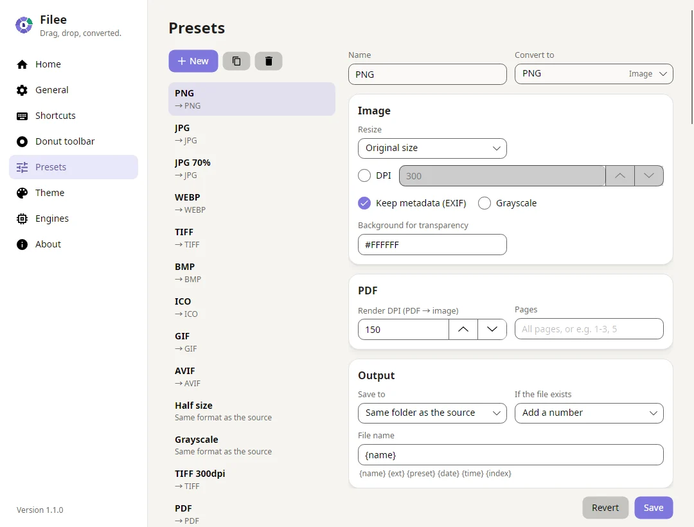Decrease Render DPI with down arrow
The height and width of the screenshot is (527, 694).
coord(492,329)
